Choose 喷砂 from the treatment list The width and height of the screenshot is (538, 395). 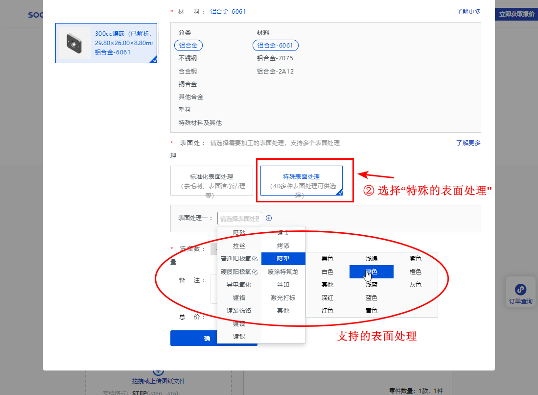(239, 233)
